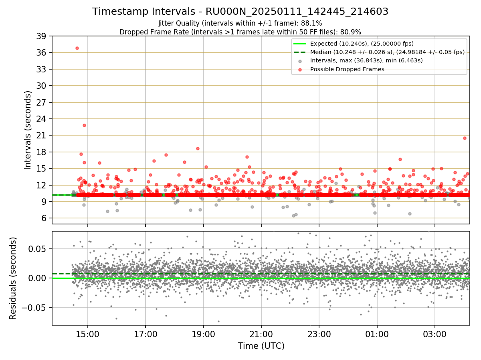481x360 pixels.
Task: Click the red legend marker for Possible Dropped Frames
Action: point(300,70)
